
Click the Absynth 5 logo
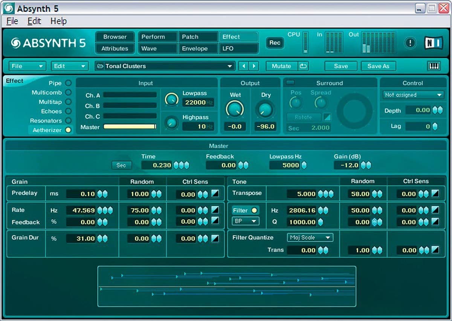pyautogui.click(x=48, y=43)
